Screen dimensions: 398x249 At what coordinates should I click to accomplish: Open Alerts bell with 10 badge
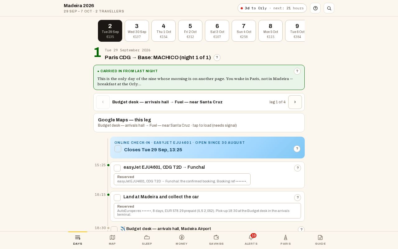coord(251,240)
